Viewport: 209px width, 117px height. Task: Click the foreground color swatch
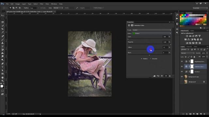[x=2, y=86]
